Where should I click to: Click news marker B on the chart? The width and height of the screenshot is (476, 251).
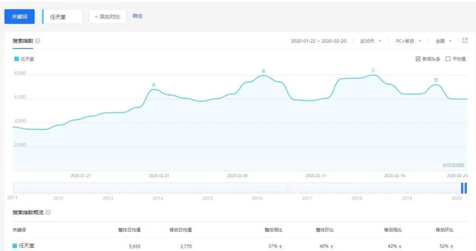point(264,71)
